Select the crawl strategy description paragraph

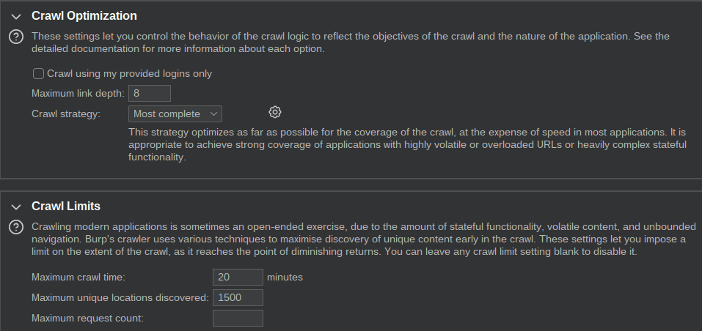click(407, 145)
